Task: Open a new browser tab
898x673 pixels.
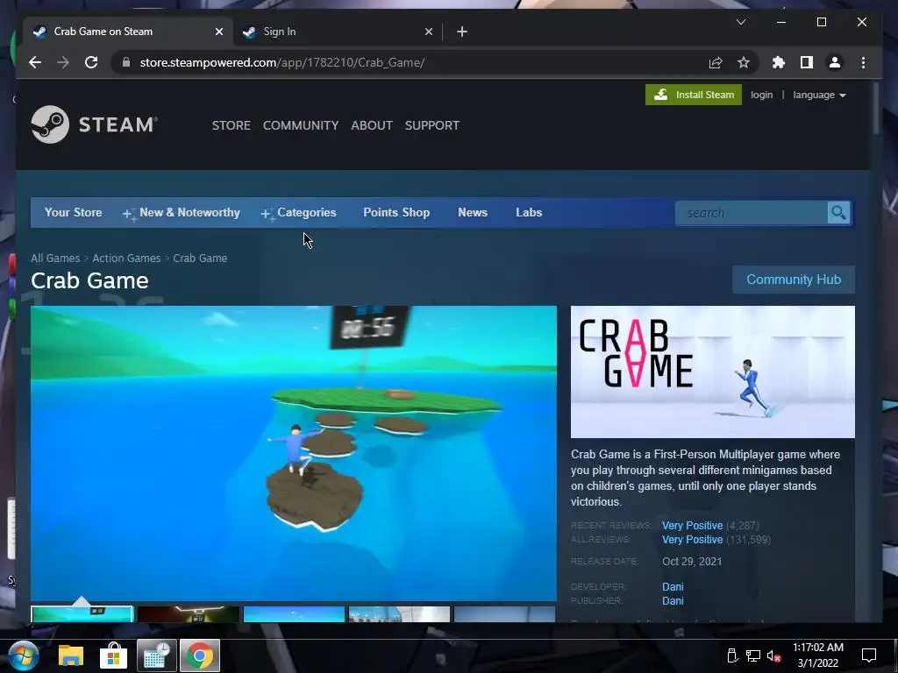Action: [462, 32]
